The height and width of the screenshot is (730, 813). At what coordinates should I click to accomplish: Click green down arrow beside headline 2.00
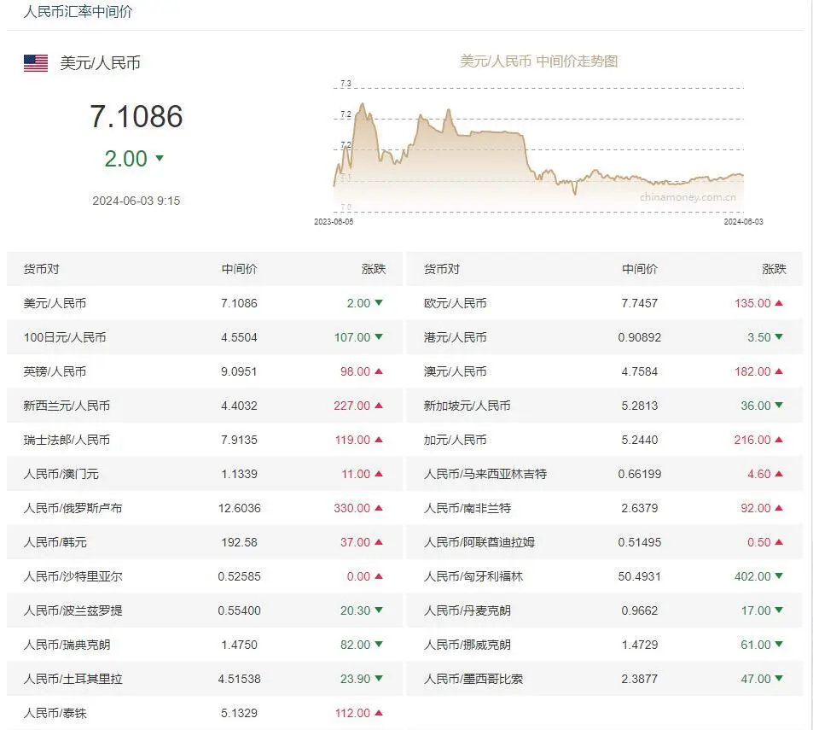(x=160, y=159)
